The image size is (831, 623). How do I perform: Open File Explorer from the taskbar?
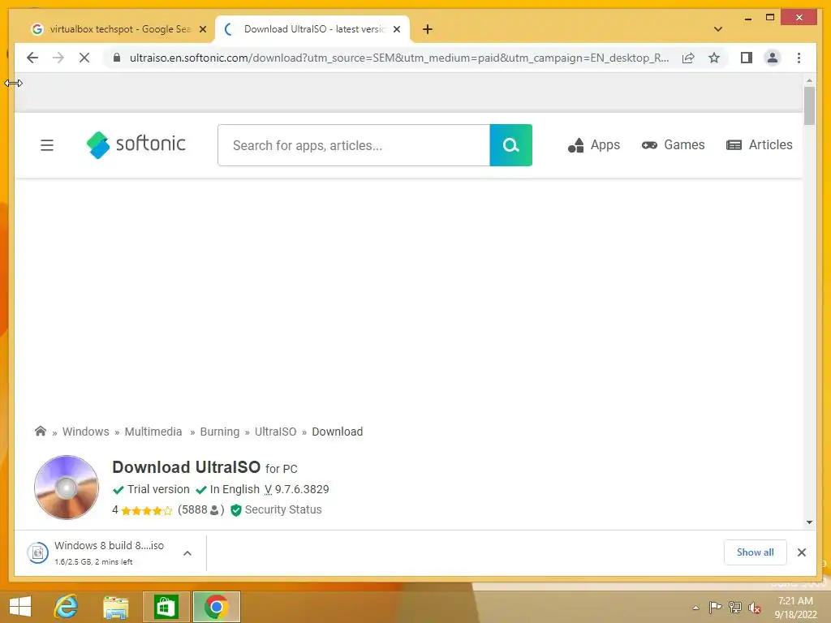(x=115, y=607)
